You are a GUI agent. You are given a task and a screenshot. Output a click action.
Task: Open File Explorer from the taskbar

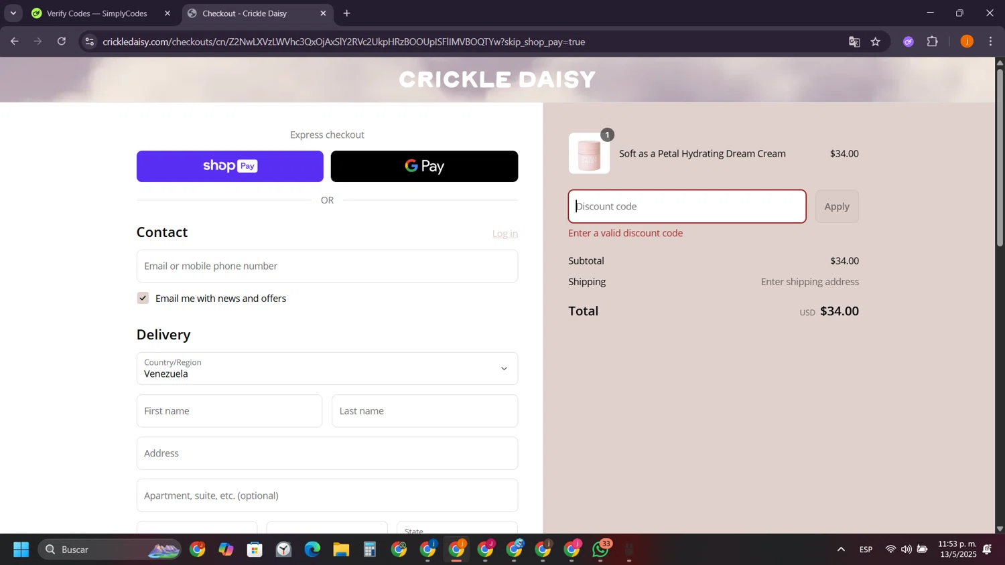tap(341, 550)
